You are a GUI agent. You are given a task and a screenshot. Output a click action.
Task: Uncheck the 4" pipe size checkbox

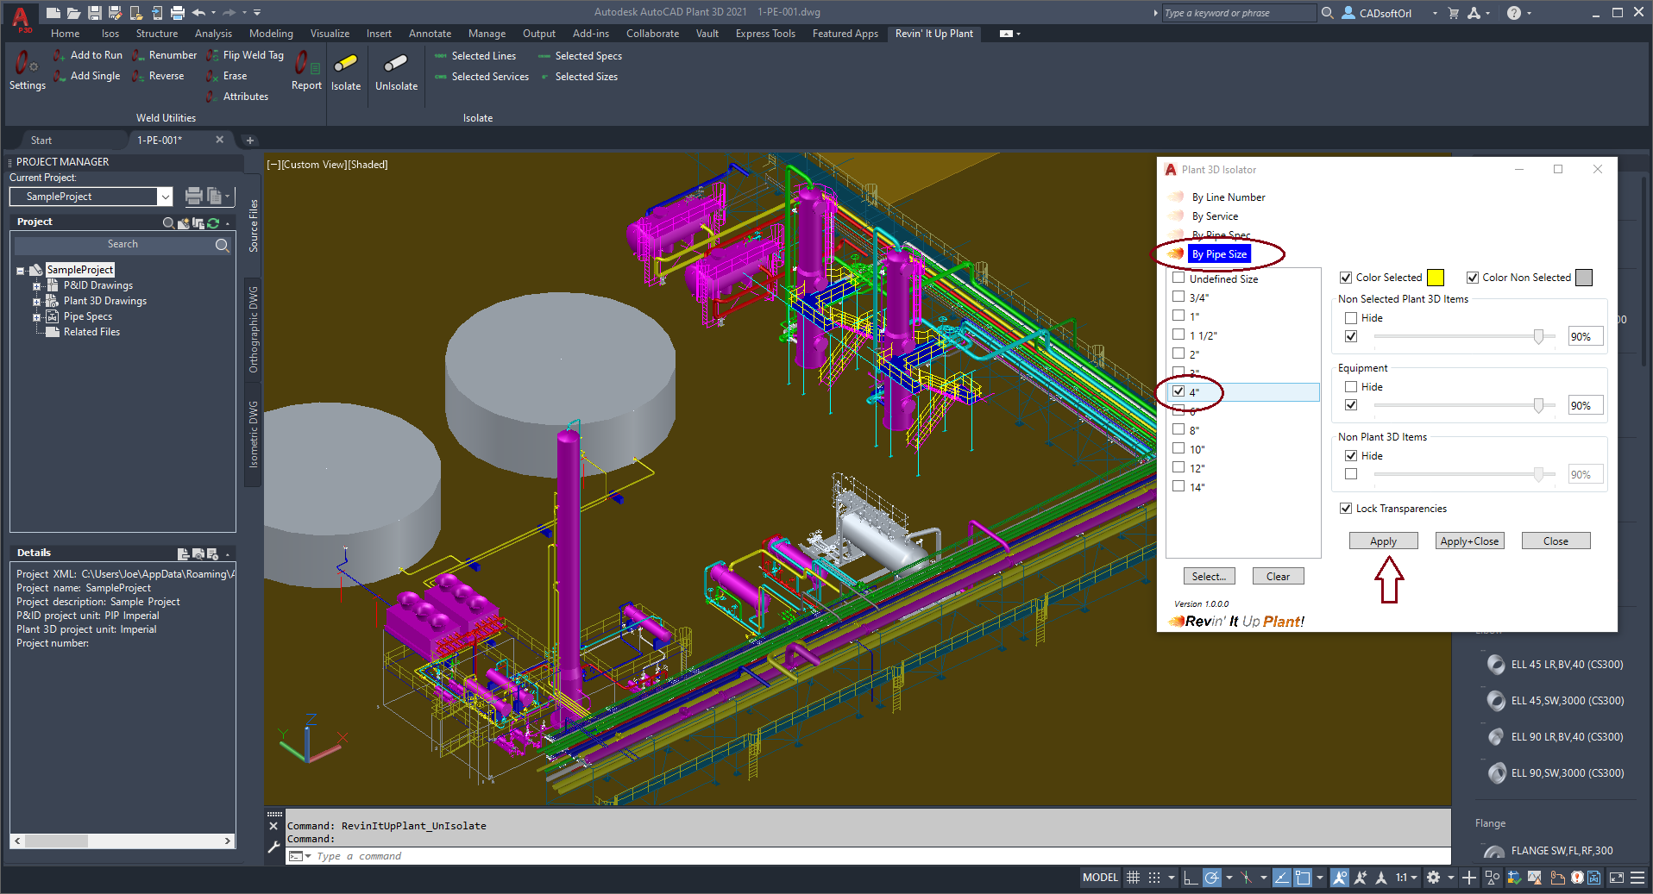tap(1178, 391)
